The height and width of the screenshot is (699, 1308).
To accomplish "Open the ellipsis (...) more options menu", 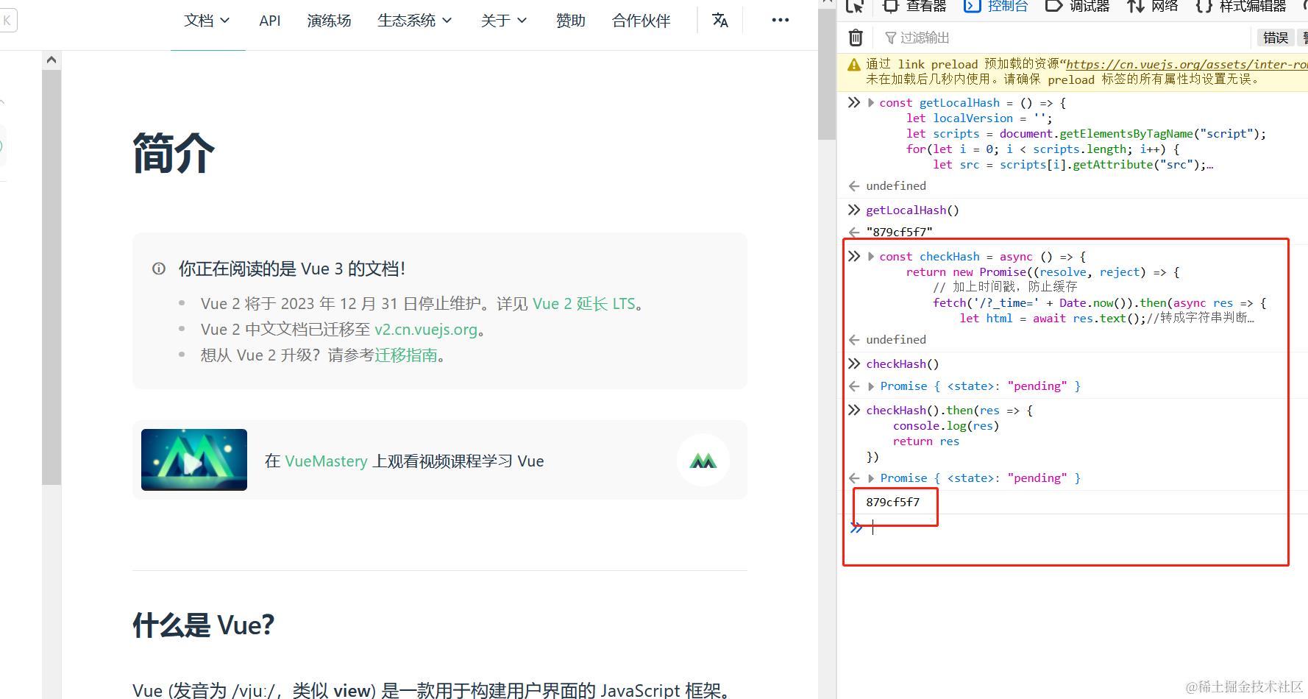I will pos(779,20).
